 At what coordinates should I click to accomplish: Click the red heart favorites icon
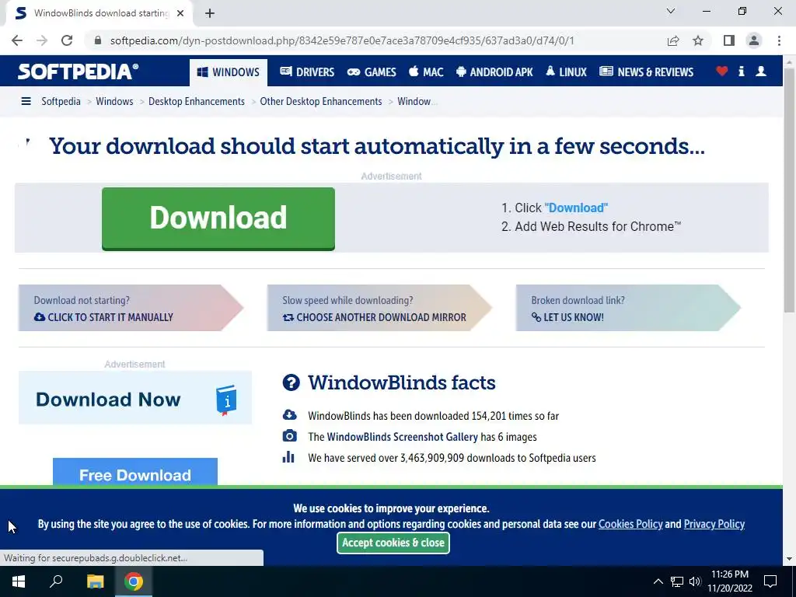[722, 72]
